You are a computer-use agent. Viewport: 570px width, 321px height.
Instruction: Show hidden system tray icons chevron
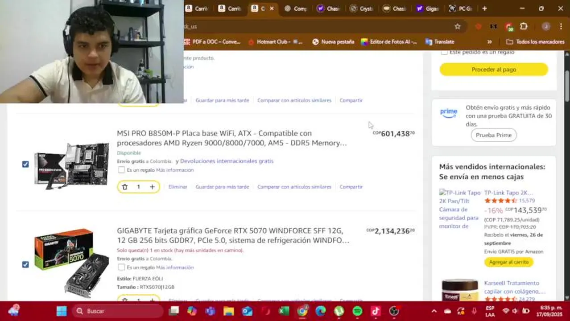[434, 311]
